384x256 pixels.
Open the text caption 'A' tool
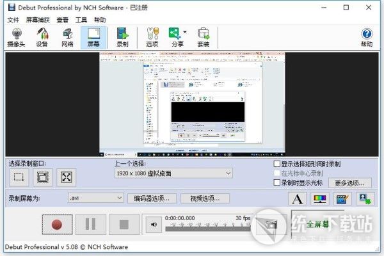point(297,199)
